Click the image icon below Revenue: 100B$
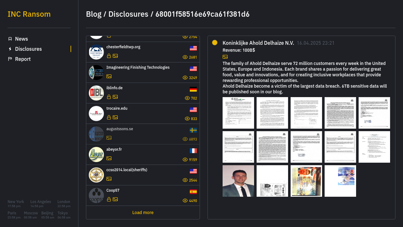The height and width of the screenshot is (227, 403). tap(225, 57)
